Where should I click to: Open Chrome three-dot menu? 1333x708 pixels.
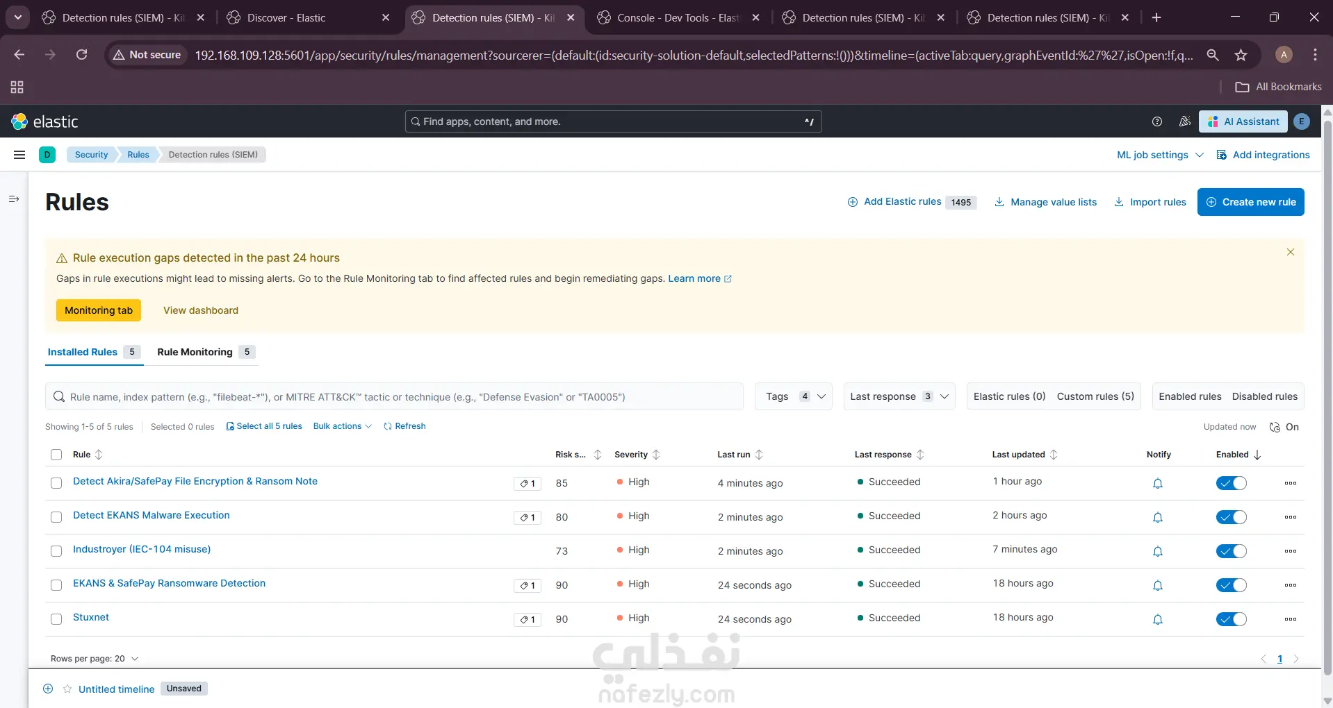click(x=1315, y=55)
